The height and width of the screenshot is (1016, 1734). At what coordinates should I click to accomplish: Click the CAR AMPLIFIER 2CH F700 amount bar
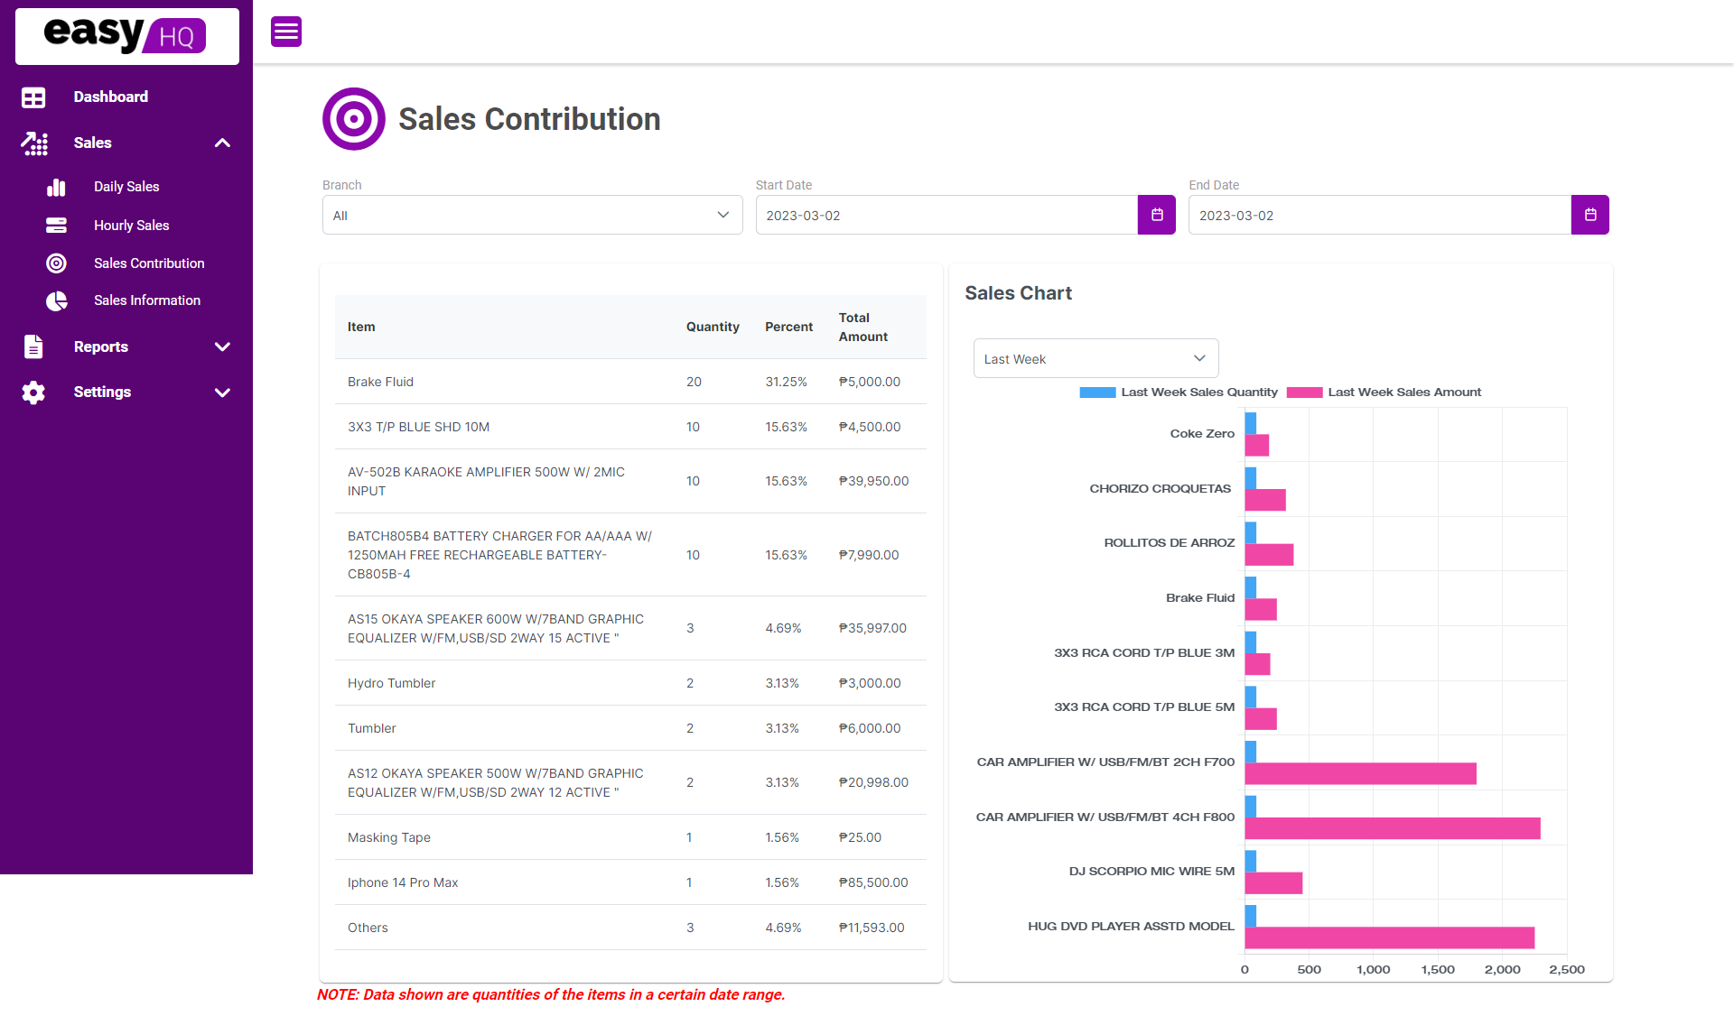(x=1360, y=773)
